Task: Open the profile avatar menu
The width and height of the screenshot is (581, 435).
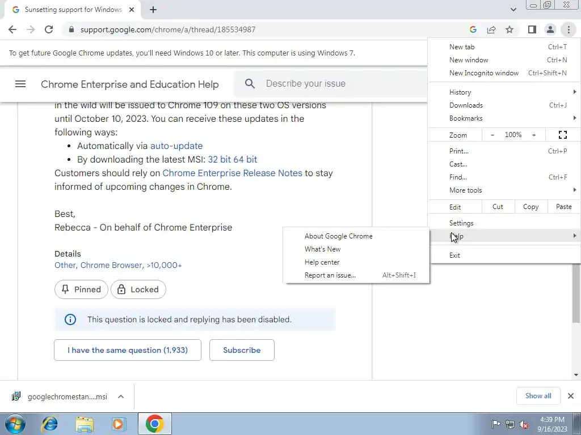Action: coord(550,29)
